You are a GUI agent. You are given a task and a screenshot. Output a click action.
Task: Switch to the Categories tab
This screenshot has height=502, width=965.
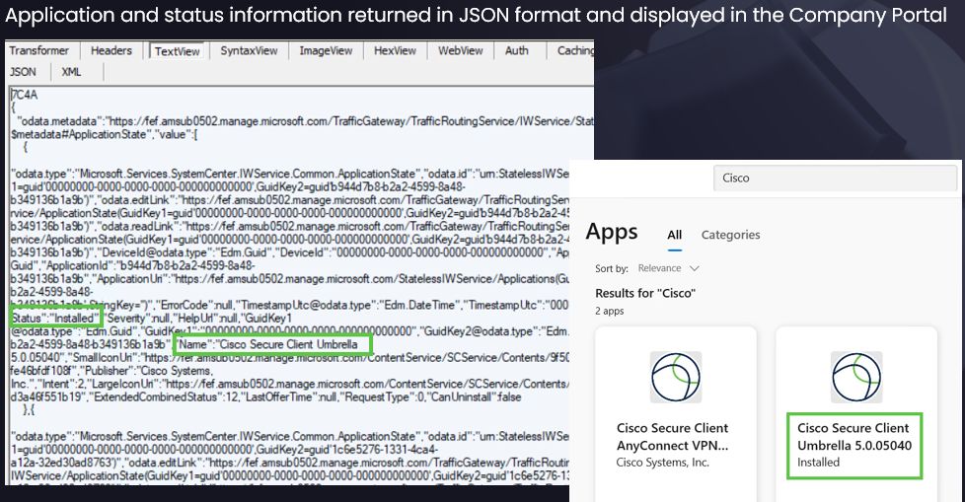pyautogui.click(x=730, y=235)
